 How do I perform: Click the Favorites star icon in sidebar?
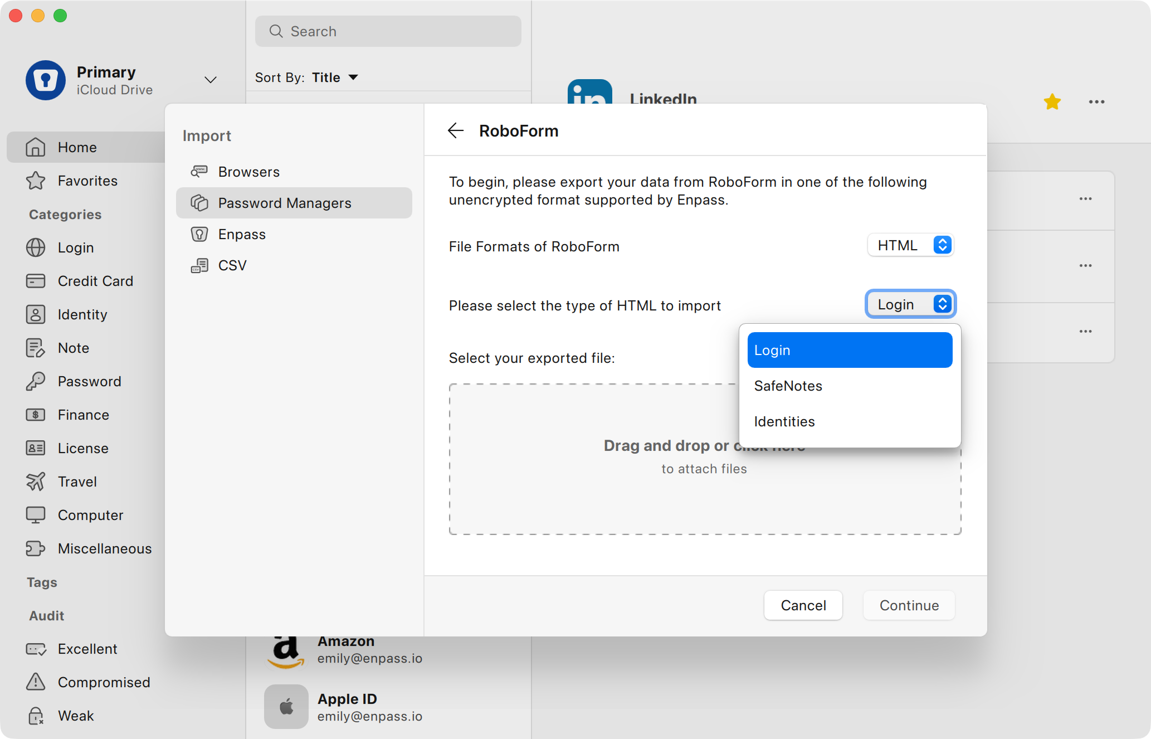pyautogui.click(x=36, y=181)
